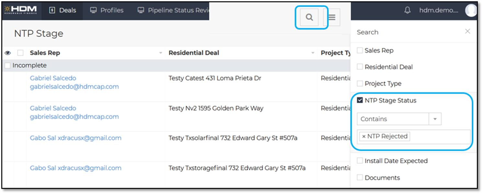
Task: Check the Sales Rep filter checkbox
Action: [360, 51]
